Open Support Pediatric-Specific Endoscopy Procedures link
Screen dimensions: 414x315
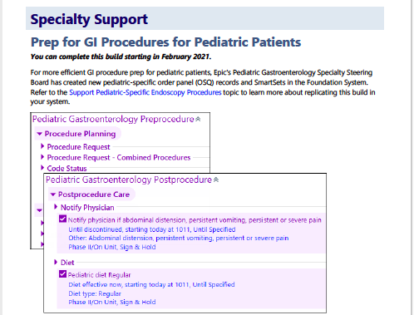coord(145,92)
